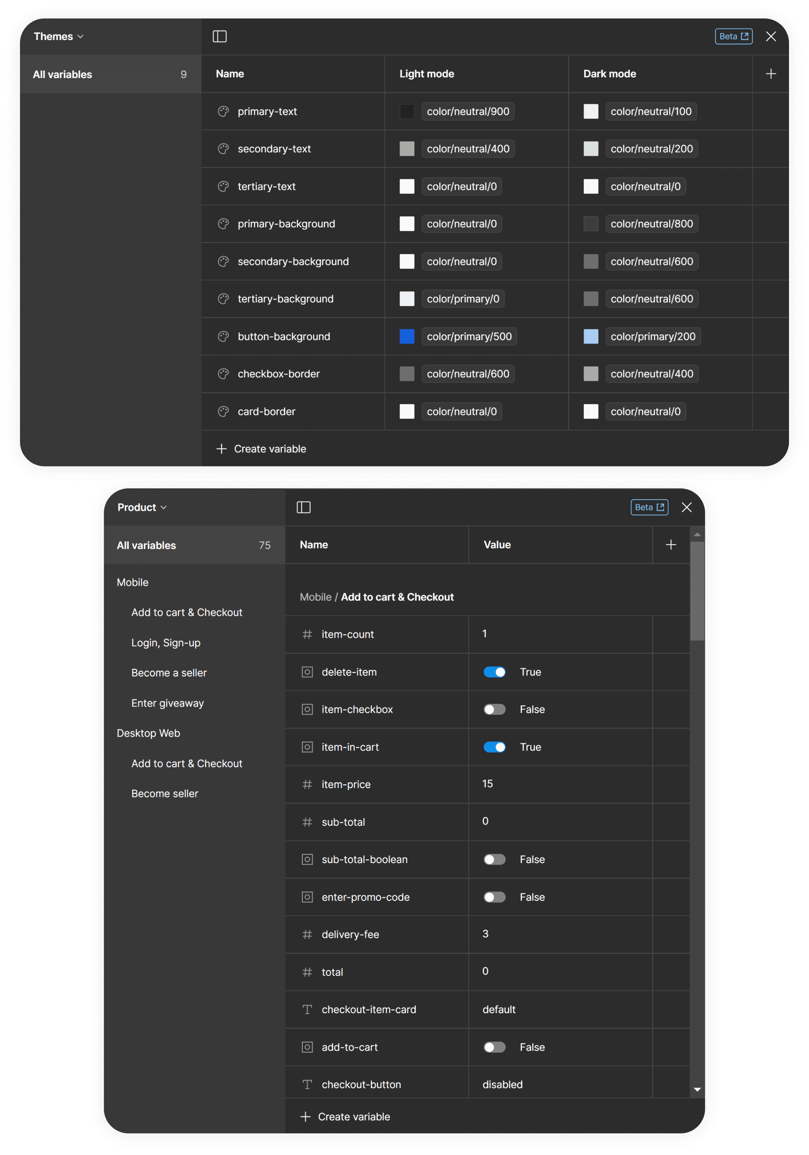Select Become a seller group
809x1155 pixels.
(169, 673)
